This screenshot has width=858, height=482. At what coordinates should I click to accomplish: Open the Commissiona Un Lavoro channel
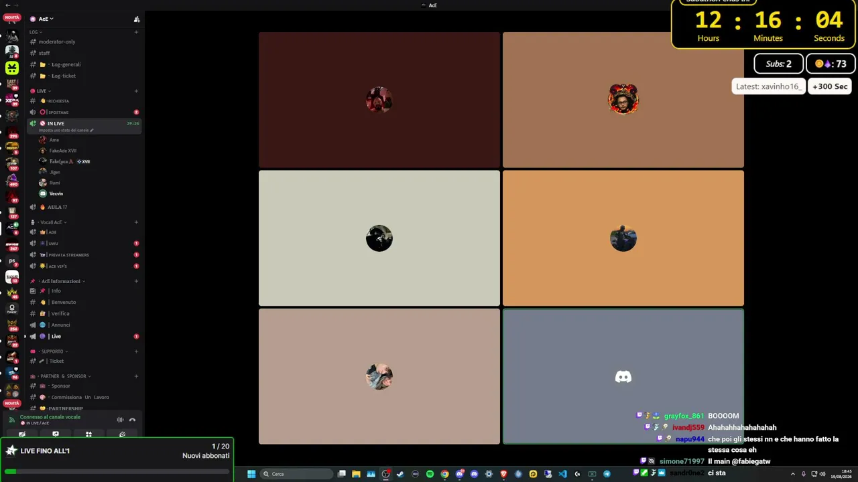point(84,398)
